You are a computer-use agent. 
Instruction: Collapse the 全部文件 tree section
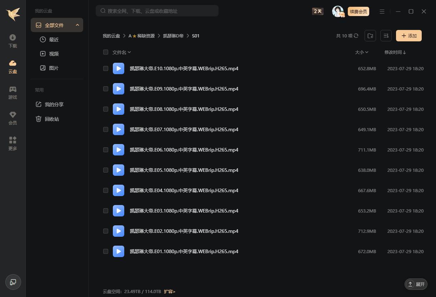pyautogui.click(x=77, y=25)
